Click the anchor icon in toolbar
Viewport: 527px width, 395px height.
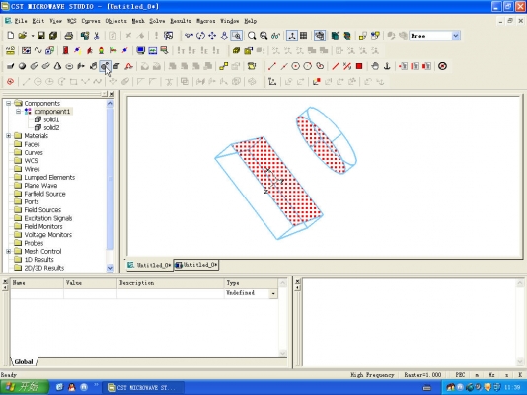pos(387,66)
